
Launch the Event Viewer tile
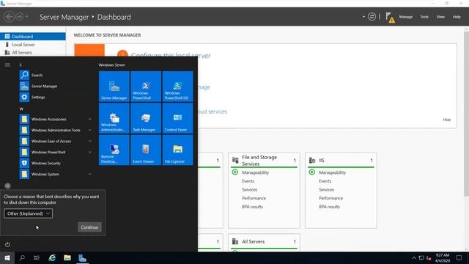pyautogui.click(x=146, y=150)
